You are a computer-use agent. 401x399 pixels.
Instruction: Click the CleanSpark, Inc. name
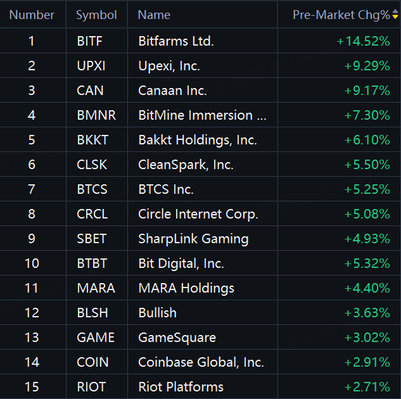point(186,165)
